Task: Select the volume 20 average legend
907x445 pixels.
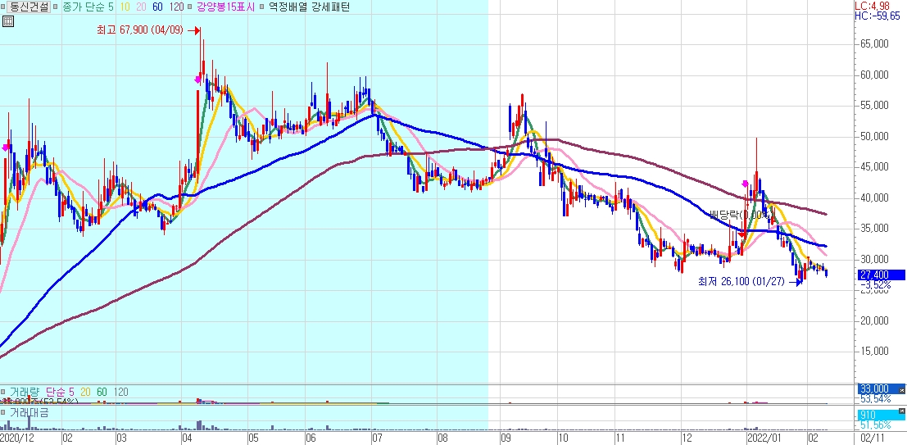Action: [85, 393]
